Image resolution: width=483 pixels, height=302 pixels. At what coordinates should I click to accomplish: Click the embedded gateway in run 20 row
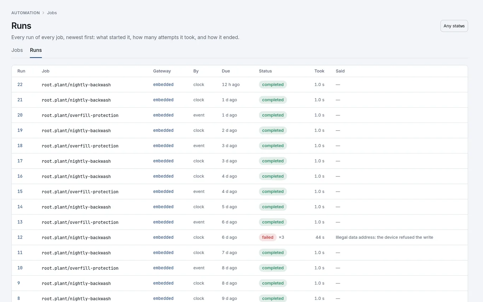click(x=163, y=115)
